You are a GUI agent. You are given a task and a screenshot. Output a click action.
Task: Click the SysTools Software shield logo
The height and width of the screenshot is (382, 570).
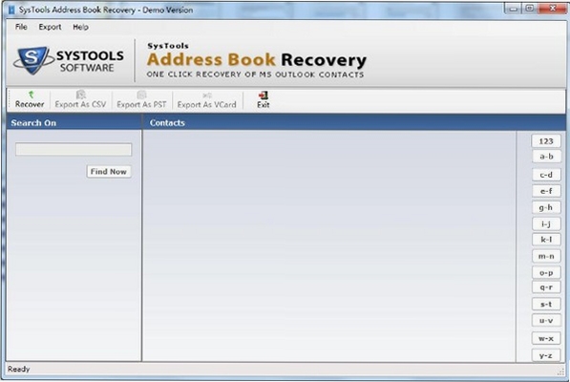(32, 60)
